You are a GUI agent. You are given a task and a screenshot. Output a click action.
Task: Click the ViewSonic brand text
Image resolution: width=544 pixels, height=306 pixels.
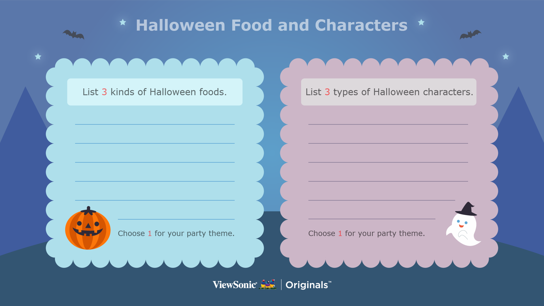coord(235,285)
